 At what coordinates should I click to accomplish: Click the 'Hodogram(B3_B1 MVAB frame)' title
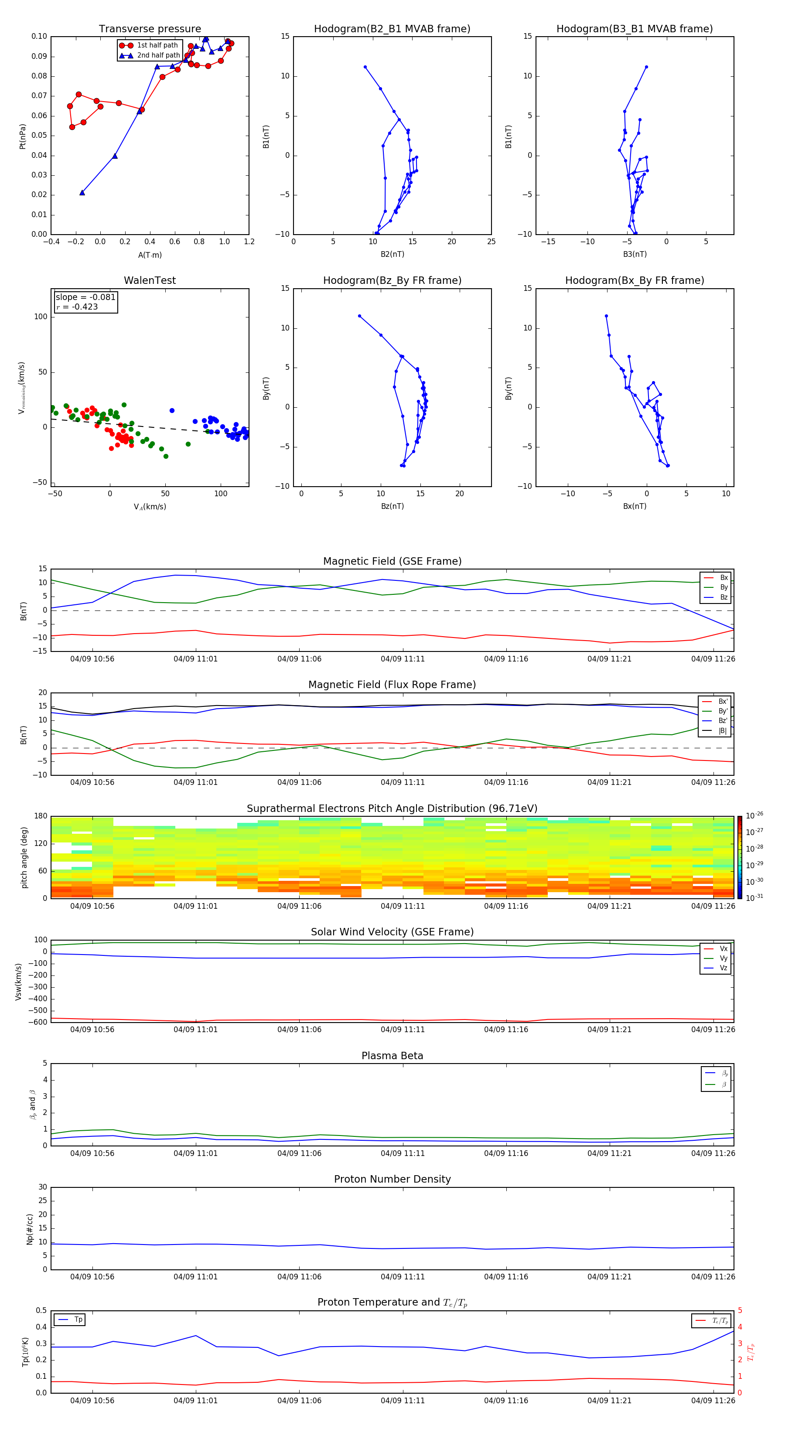pos(635,29)
